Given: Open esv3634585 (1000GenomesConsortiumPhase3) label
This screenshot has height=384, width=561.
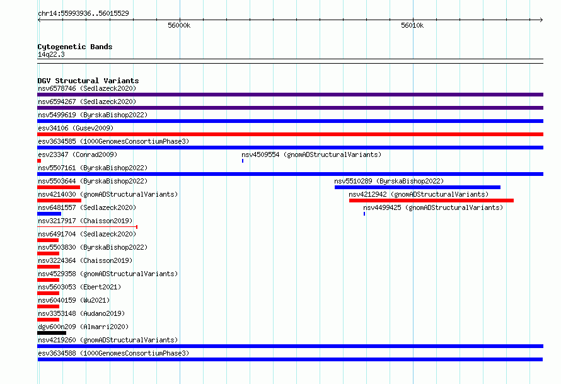Looking at the screenshot, I should (x=113, y=141).
